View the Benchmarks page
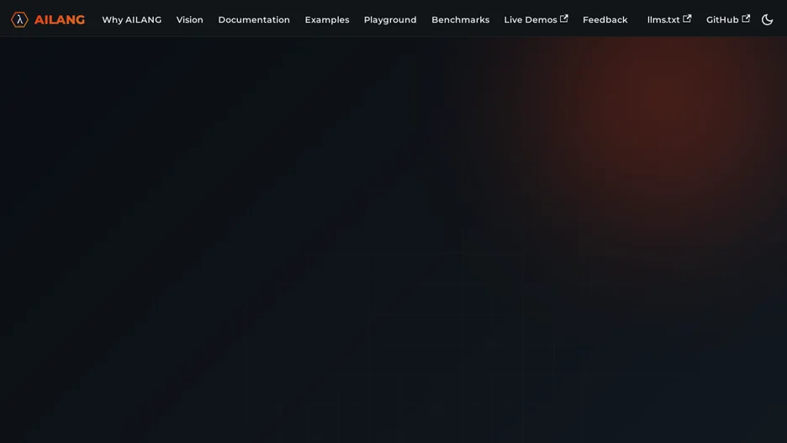Viewport: 787px width, 443px height. (x=460, y=19)
